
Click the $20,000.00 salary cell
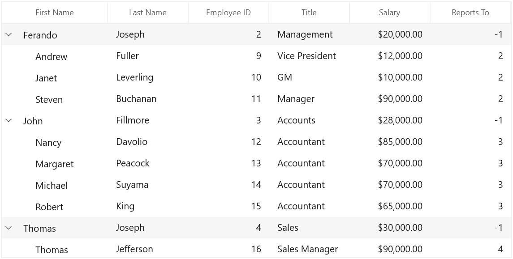tap(390, 34)
